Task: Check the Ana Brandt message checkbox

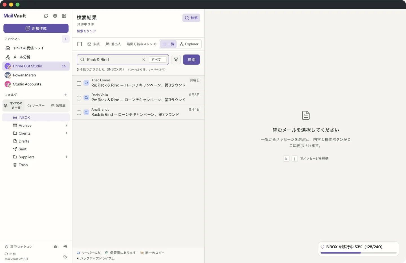Action: 79,113
